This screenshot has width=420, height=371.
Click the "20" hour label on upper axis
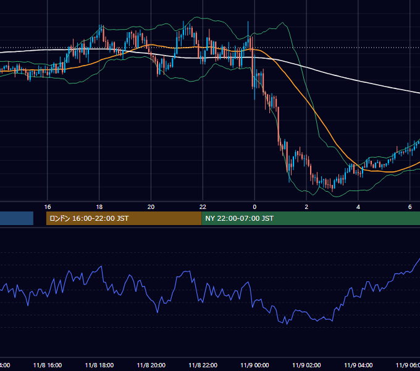coord(151,207)
